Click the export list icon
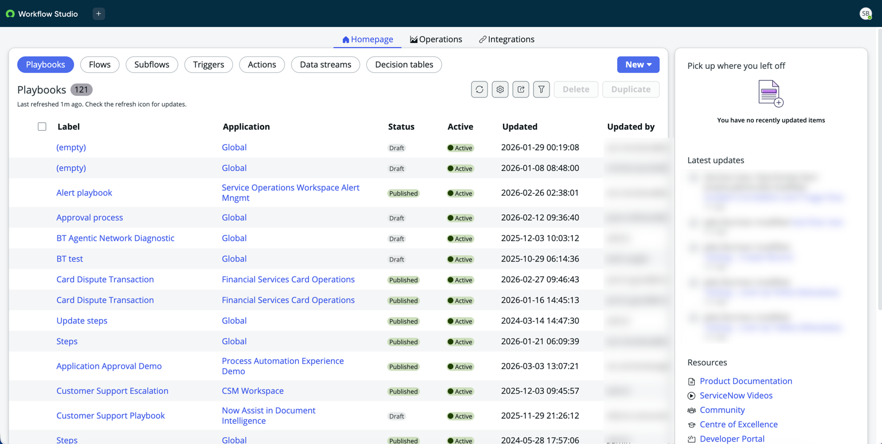The image size is (882, 444). click(521, 89)
